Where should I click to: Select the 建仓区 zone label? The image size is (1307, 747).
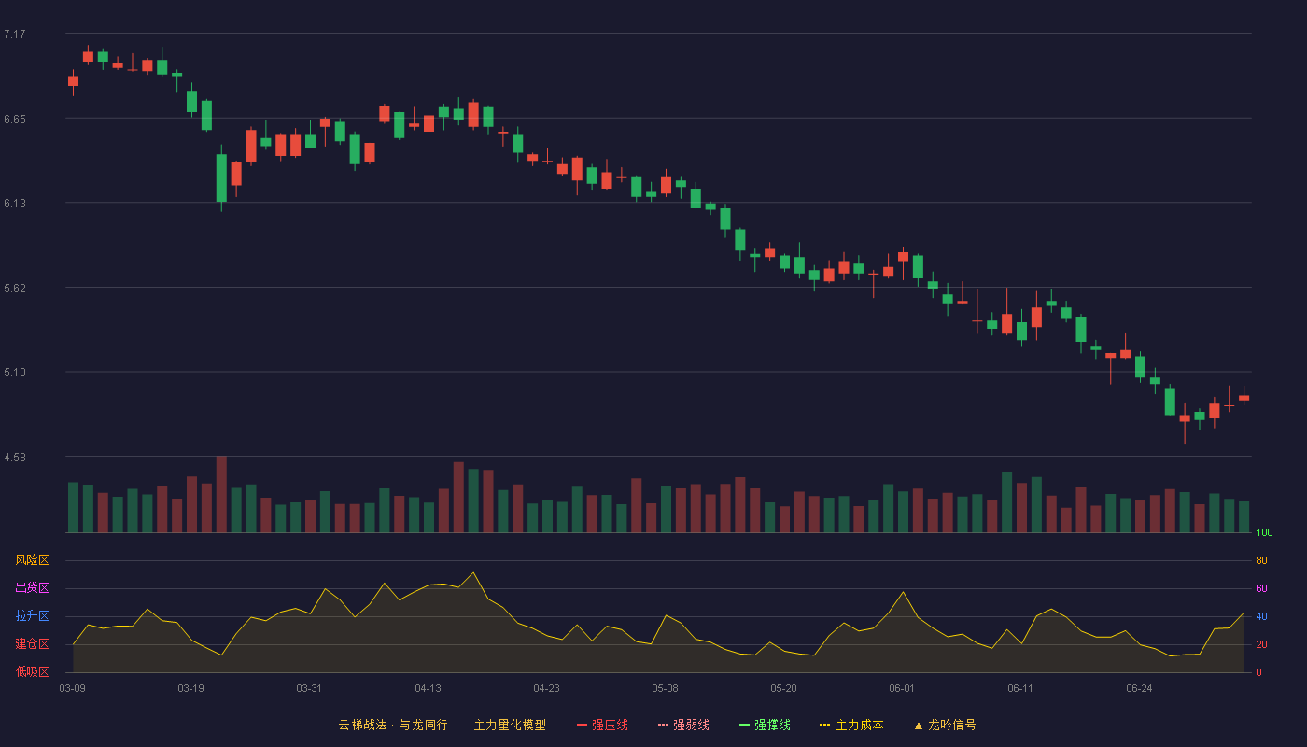click(x=32, y=644)
